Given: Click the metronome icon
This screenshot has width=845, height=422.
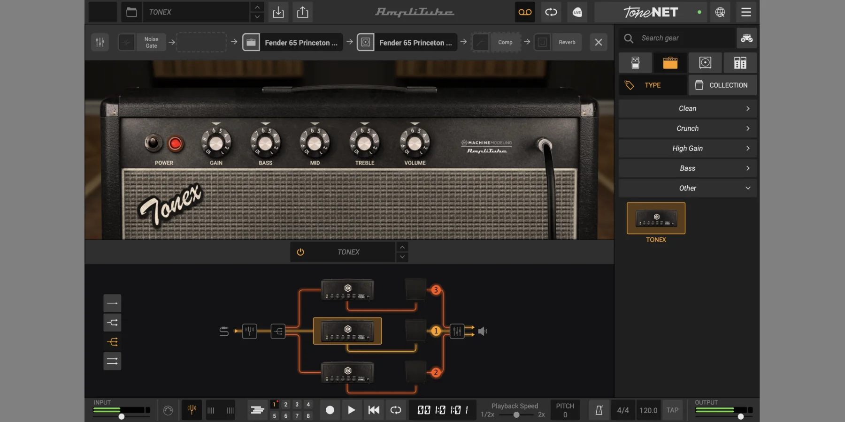Looking at the screenshot, I should [x=599, y=410].
